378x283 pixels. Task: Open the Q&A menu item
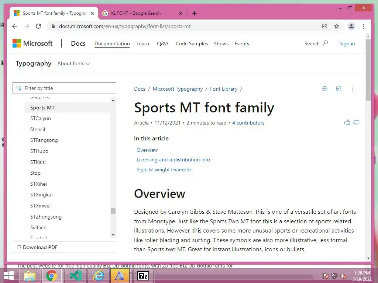pyautogui.click(x=162, y=43)
